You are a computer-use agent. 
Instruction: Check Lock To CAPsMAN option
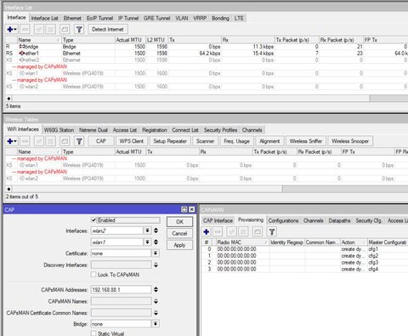pyautogui.click(x=93, y=275)
